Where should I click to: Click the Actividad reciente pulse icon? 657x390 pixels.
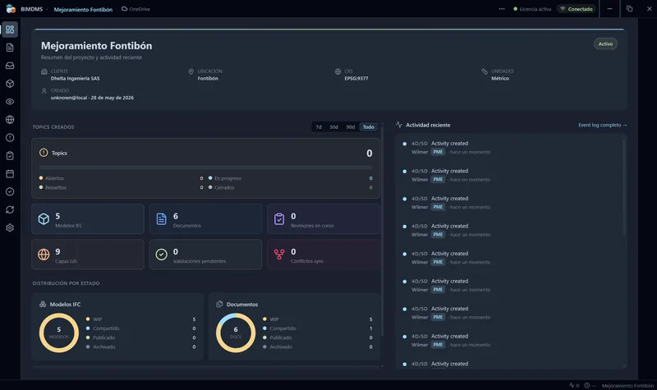pyautogui.click(x=399, y=125)
